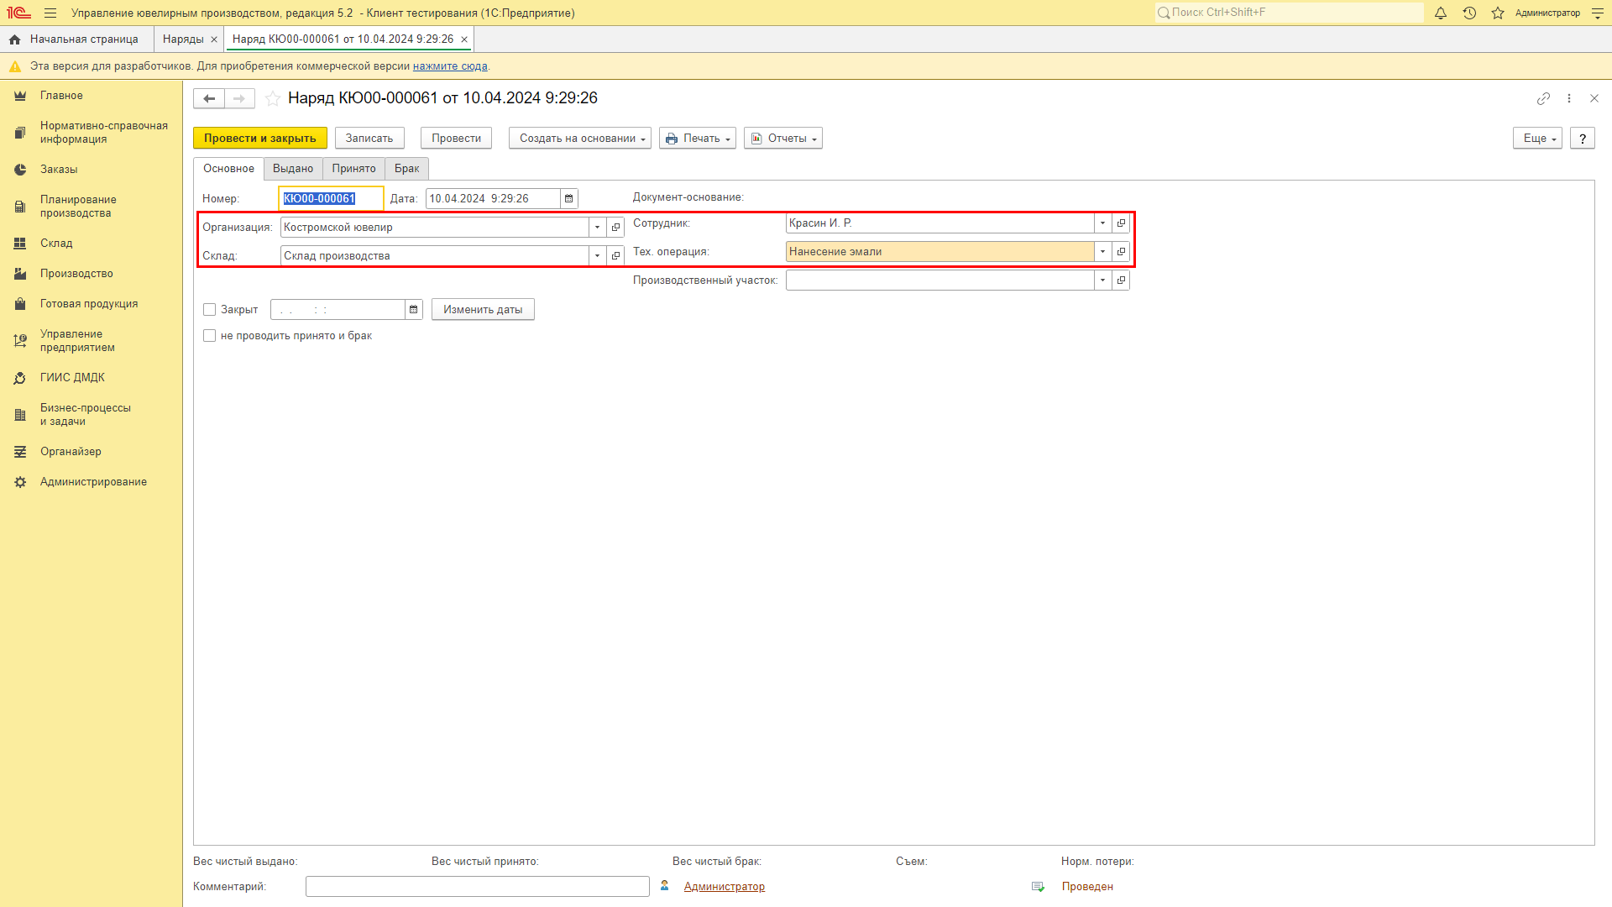Switch to the Начальная страница tab
The width and height of the screenshot is (1612, 907).
76,39
